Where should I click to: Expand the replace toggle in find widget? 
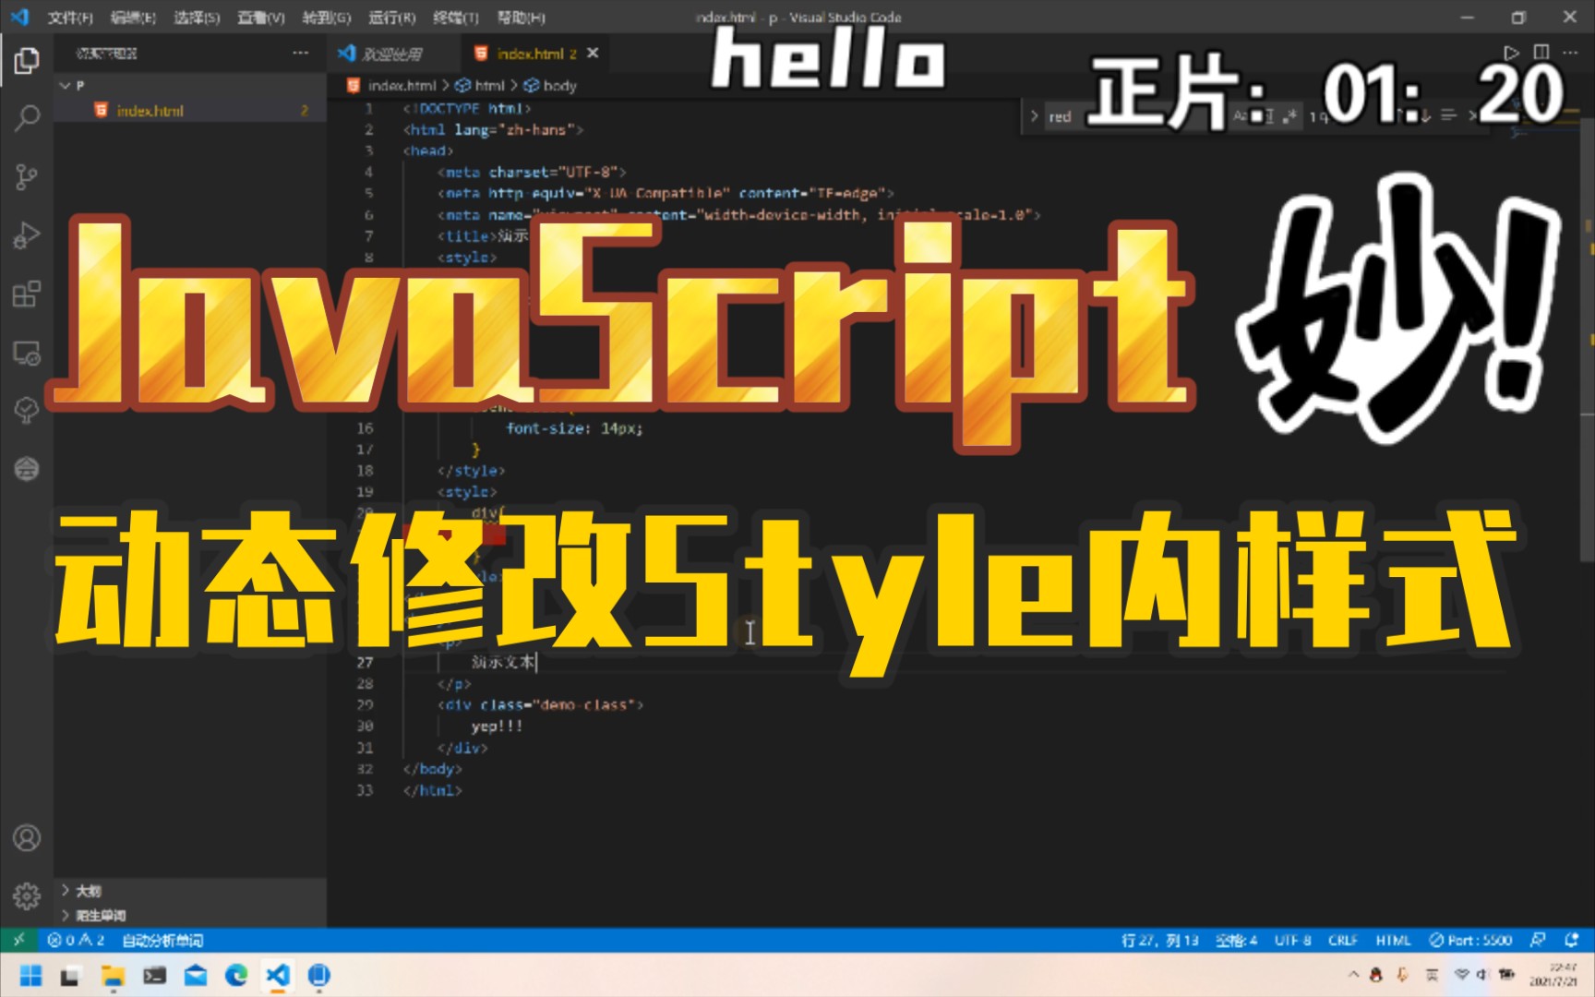coord(1034,116)
